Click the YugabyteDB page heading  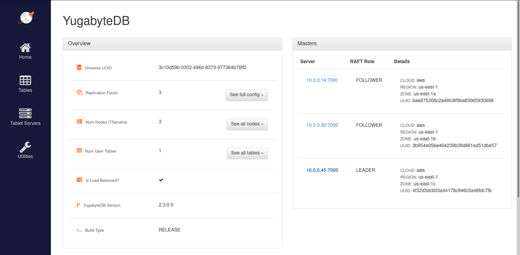96,21
